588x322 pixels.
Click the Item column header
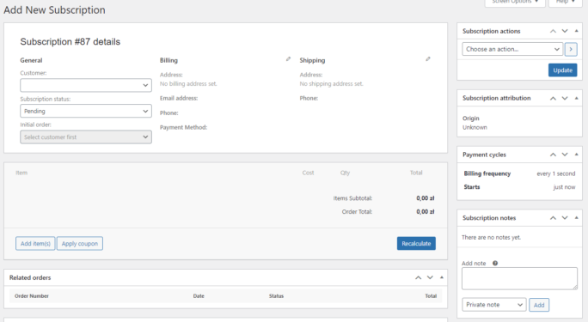[21, 173]
